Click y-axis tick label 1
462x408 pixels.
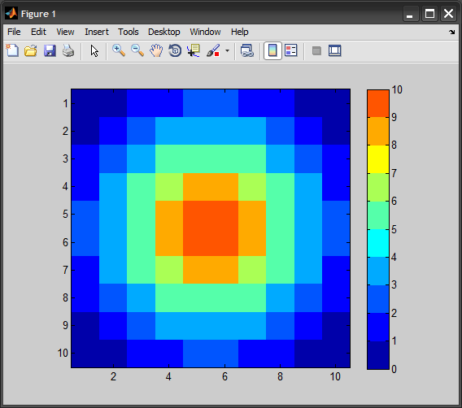point(65,103)
